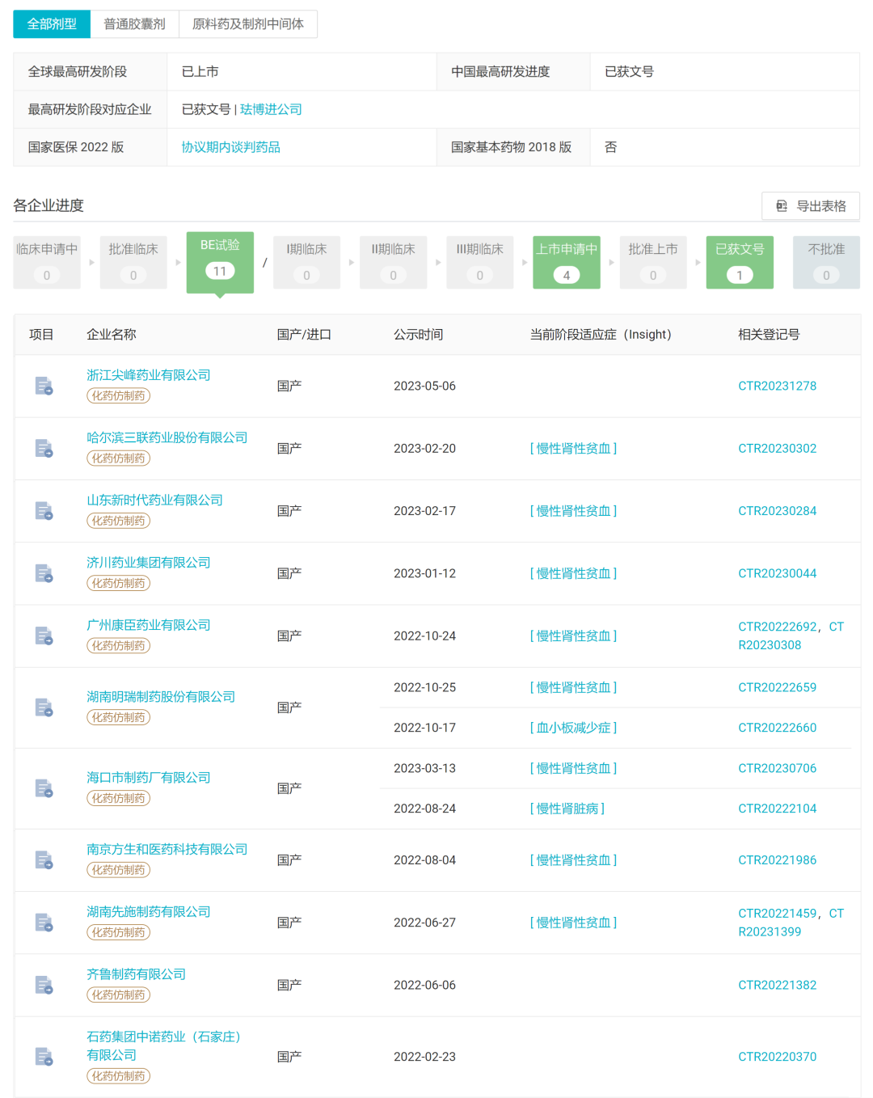
Task: Click 化药仿制药 tag under 齐鲁制药
Action: 119,995
